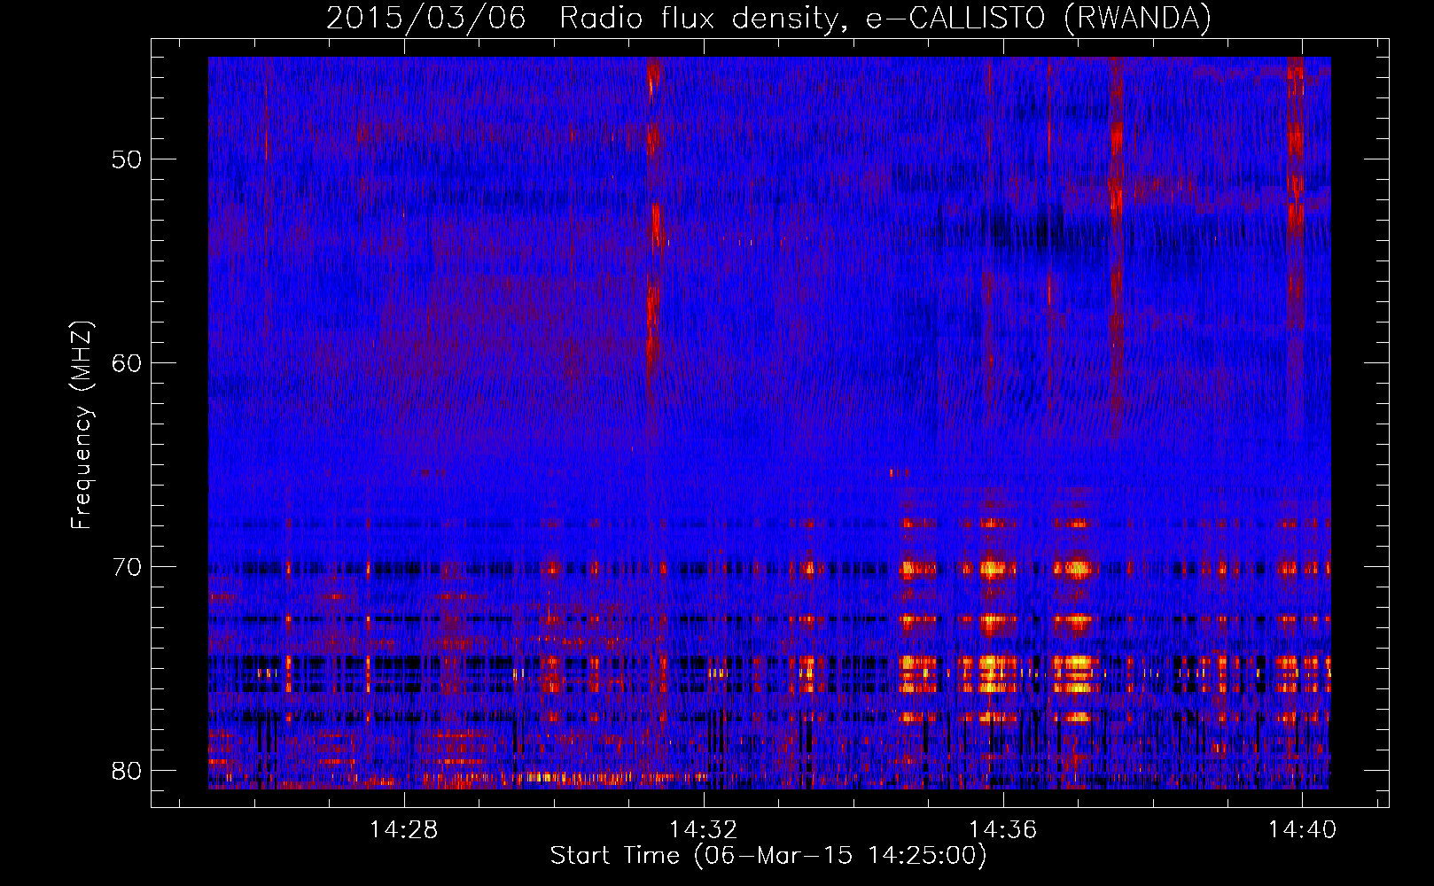Select the 60 frequency tick label
The image size is (1434, 886).
127,363
